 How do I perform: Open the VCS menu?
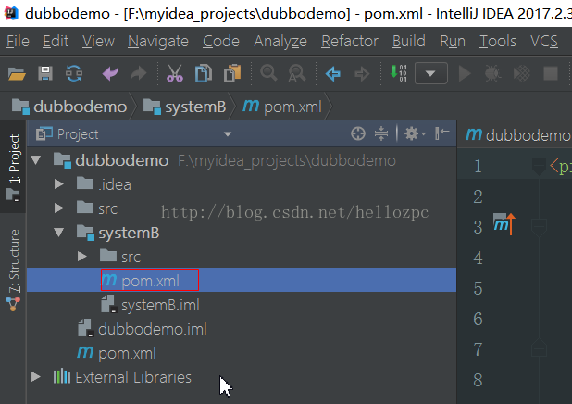tap(544, 41)
